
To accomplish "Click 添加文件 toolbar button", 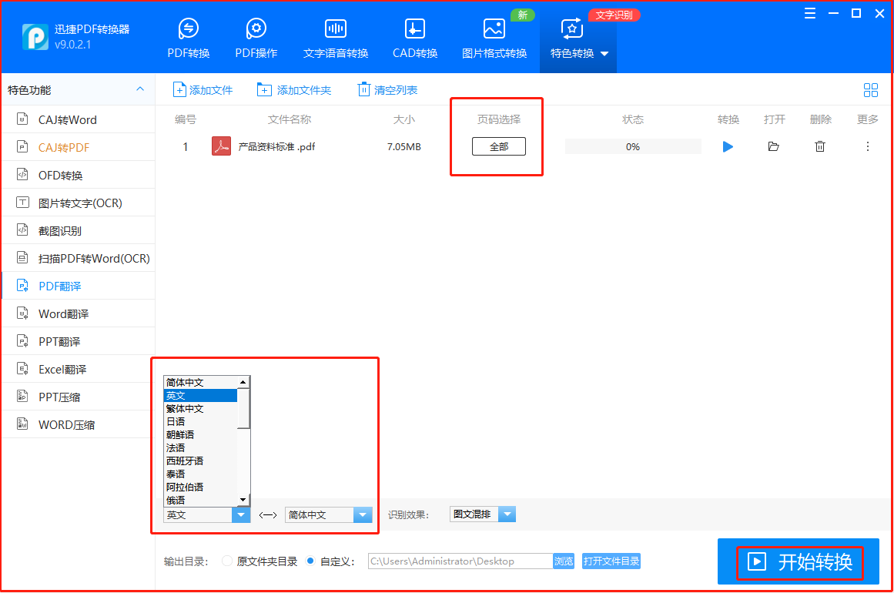I will (203, 90).
